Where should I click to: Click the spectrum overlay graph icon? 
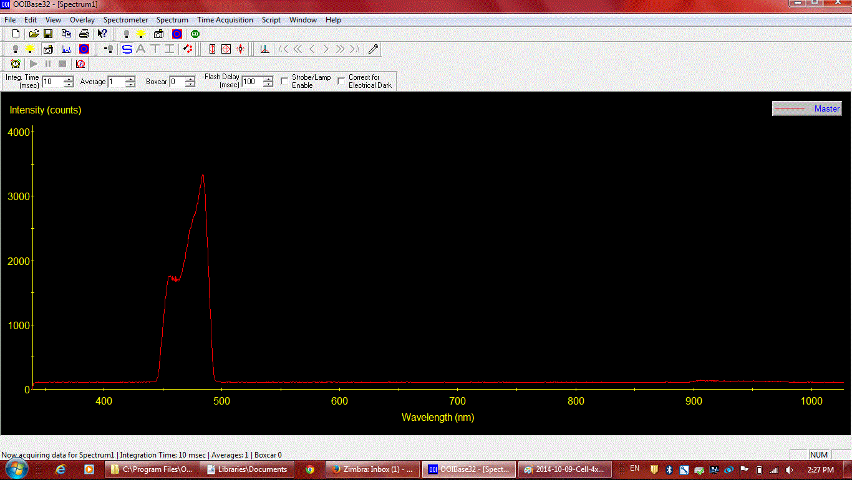click(66, 49)
